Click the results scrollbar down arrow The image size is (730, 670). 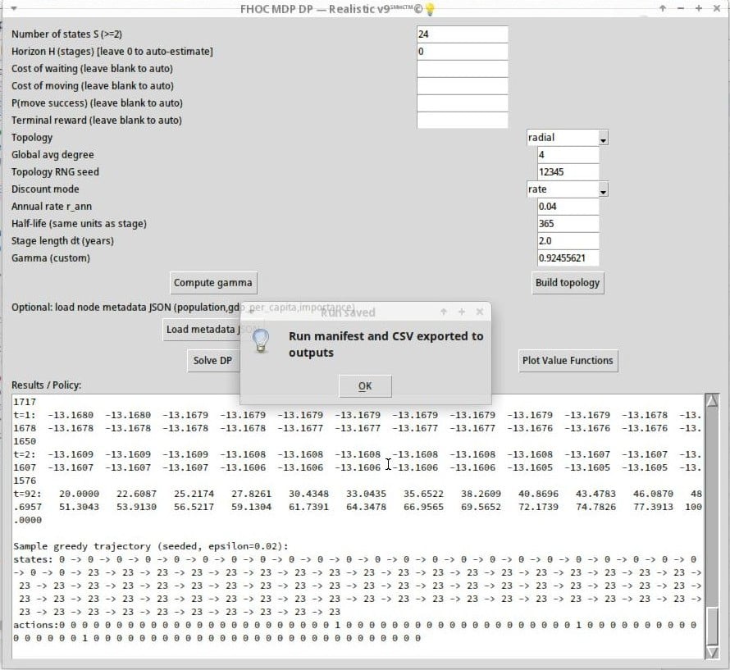(712, 652)
